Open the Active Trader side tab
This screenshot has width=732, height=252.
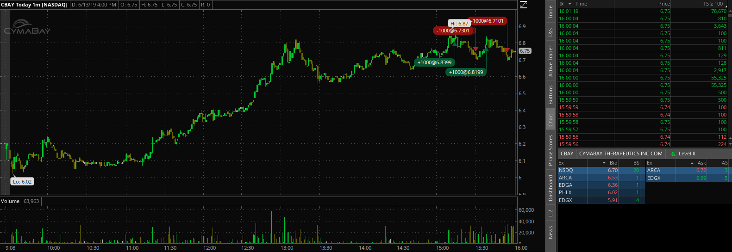click(551, 61)
